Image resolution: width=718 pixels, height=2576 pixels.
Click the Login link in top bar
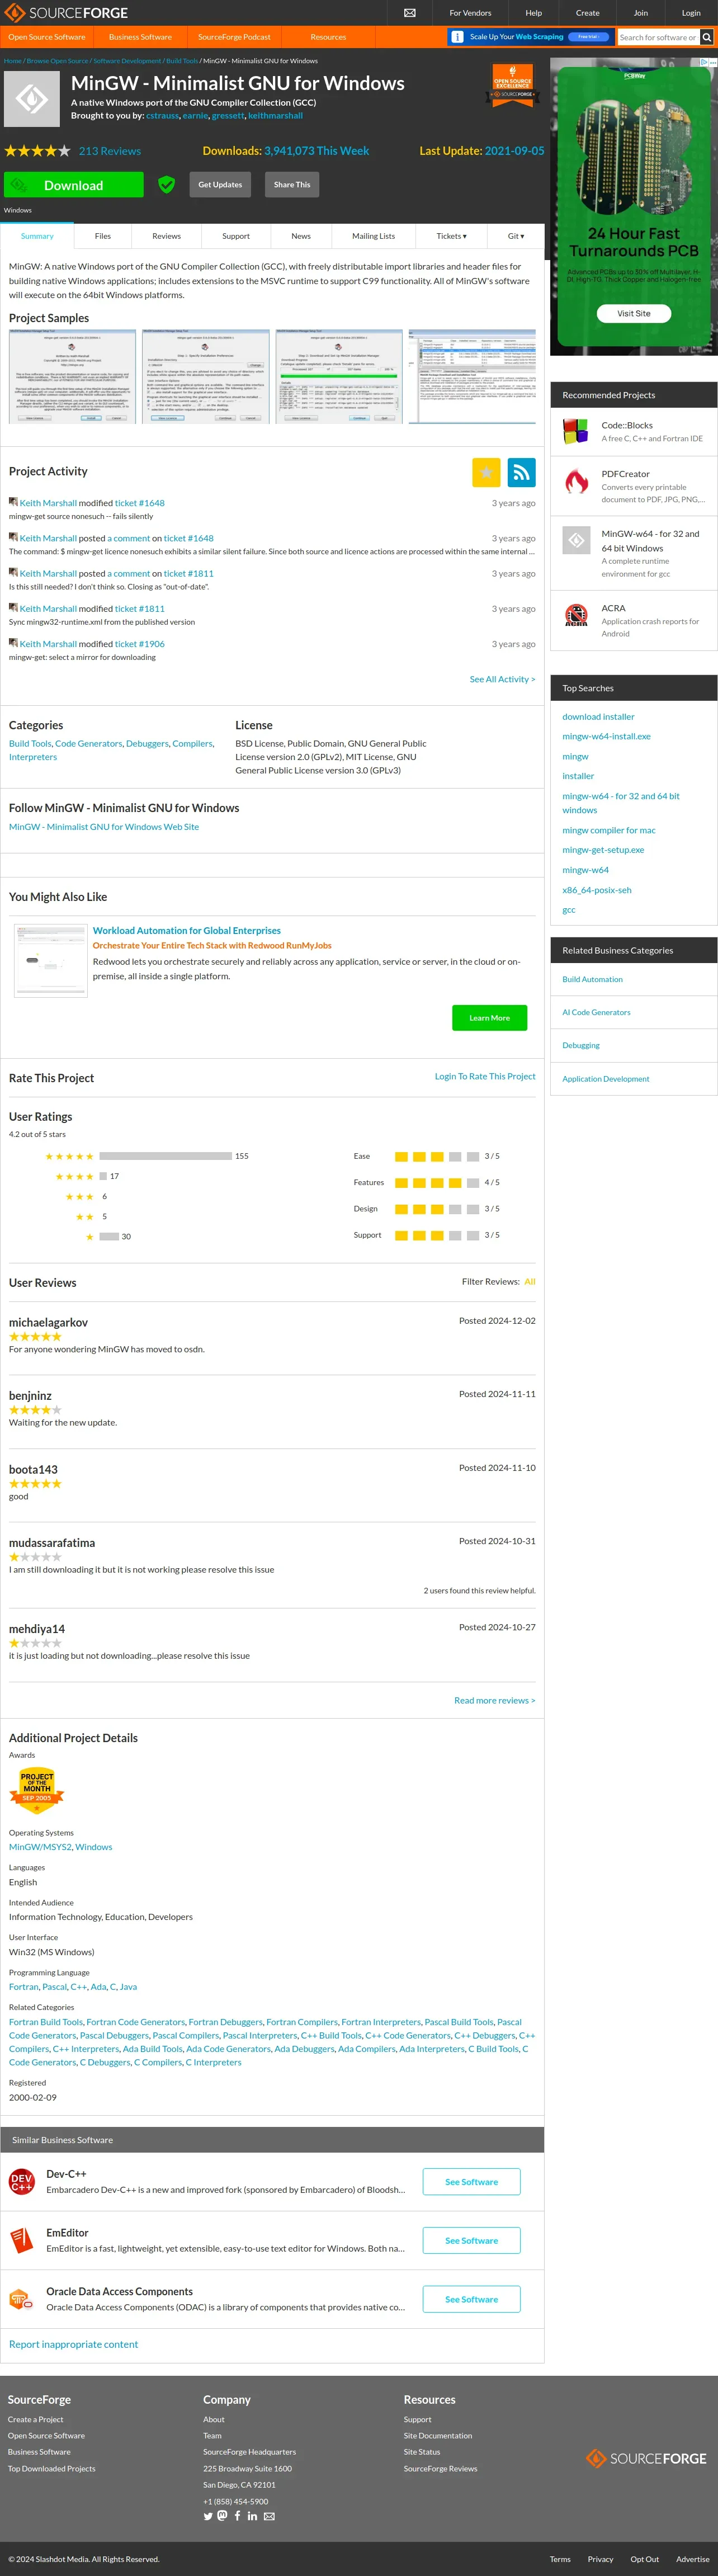(x=691, y=13)
